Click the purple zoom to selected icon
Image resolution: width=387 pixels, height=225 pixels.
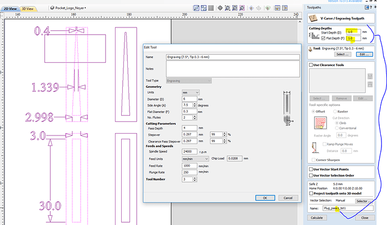coord(242,8)
